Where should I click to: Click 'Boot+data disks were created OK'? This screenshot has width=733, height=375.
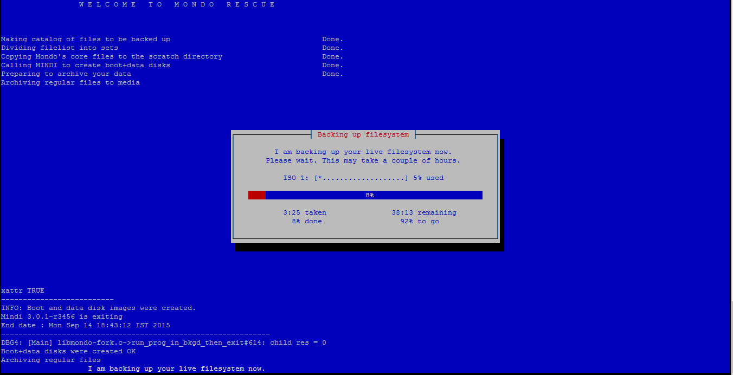[68, 351]
